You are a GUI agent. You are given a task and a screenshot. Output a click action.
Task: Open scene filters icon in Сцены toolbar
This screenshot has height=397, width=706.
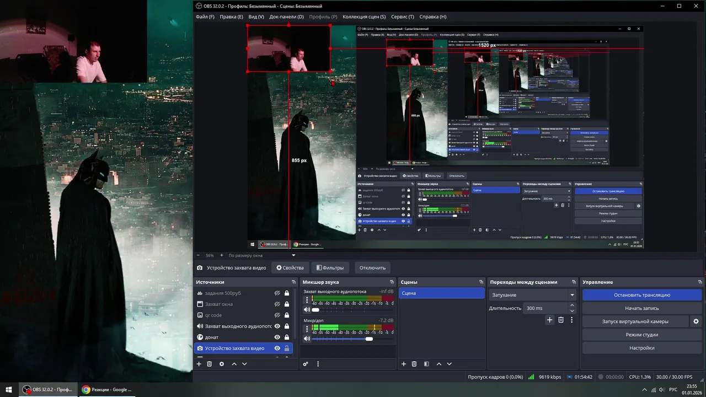click(x=426, y=364)
